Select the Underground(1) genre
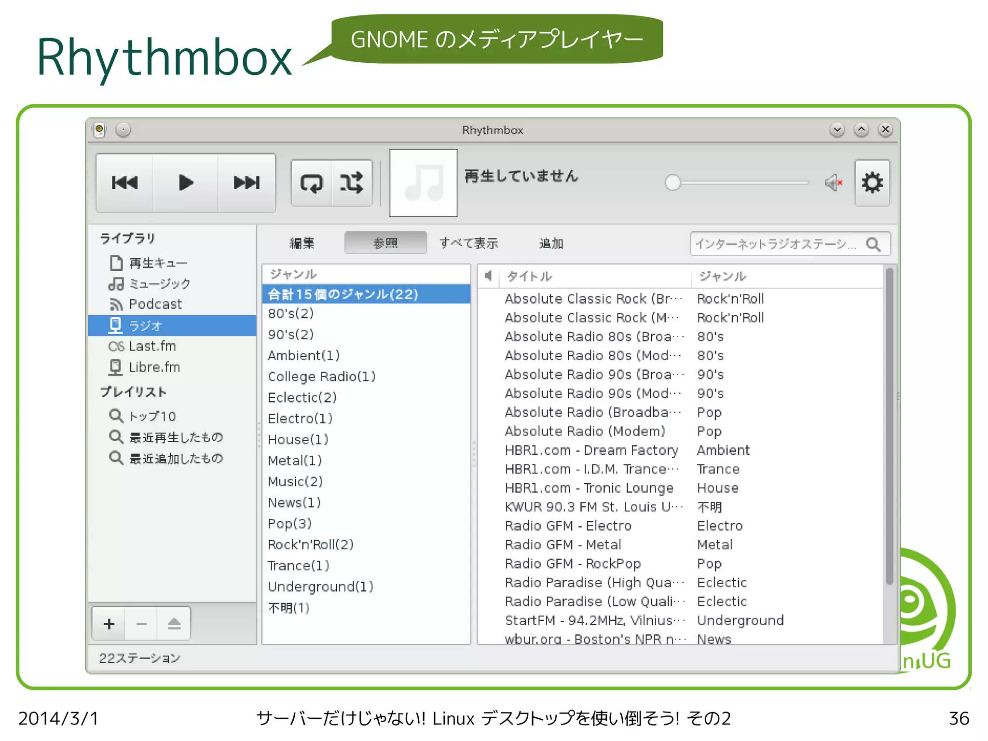 tap(366, 587)
